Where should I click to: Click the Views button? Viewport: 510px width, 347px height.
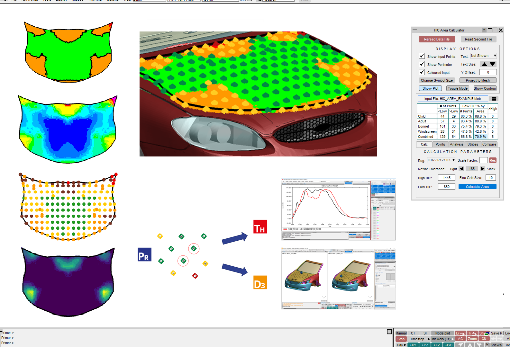(x=496, y=345)
